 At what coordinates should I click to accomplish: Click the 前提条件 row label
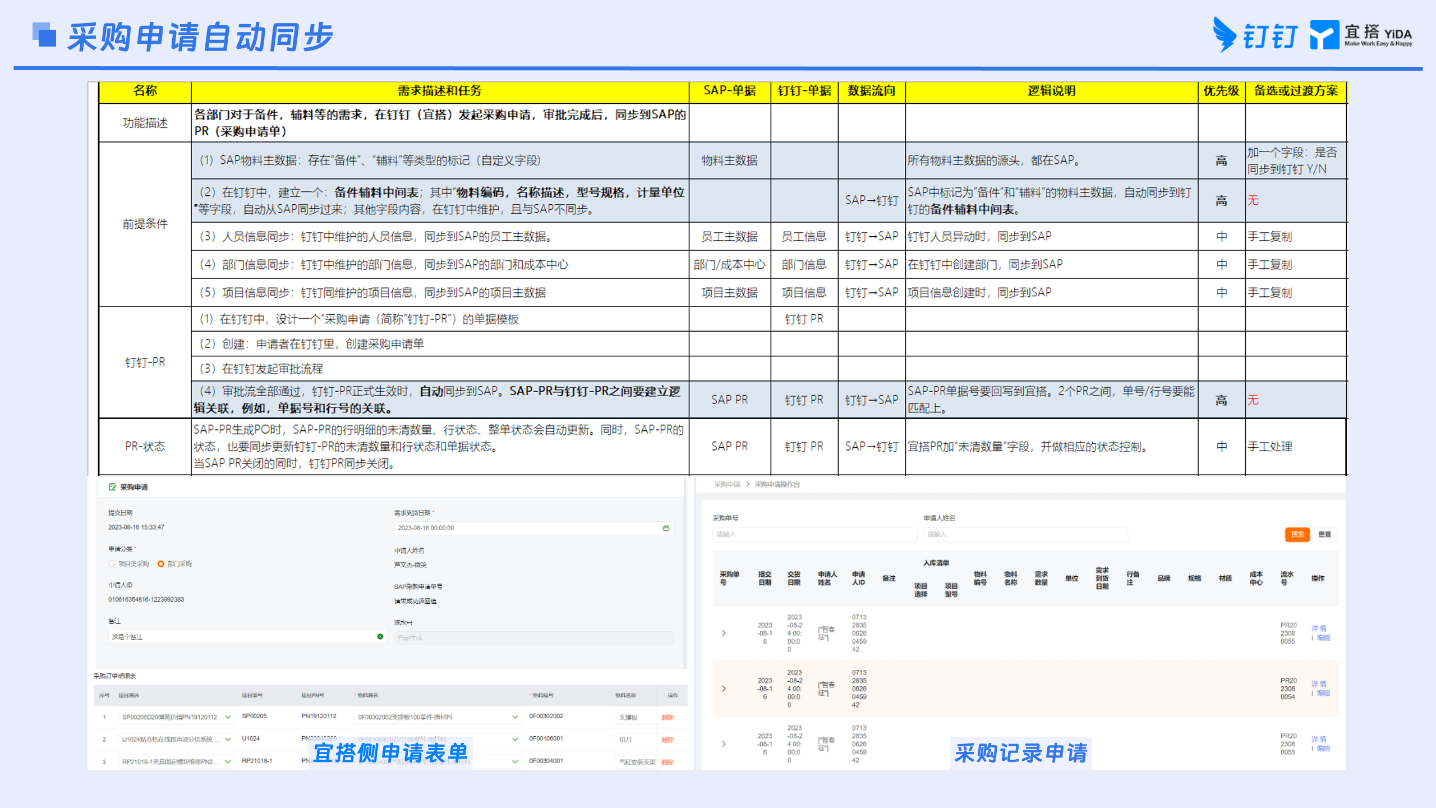[145, 224]
